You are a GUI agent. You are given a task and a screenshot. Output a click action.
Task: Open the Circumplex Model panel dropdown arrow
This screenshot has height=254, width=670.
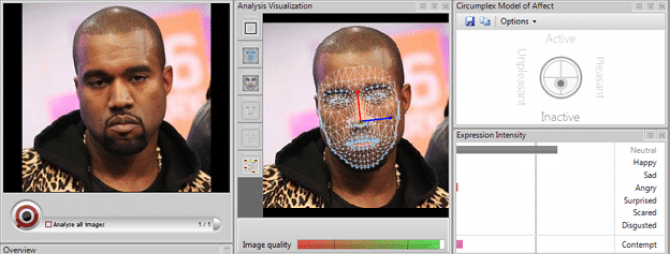pyautogui.click(x=650, y=6)
